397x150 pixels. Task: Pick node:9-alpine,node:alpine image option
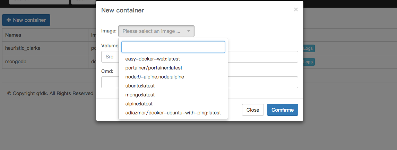pyautogui.click(x=155, y=77)
